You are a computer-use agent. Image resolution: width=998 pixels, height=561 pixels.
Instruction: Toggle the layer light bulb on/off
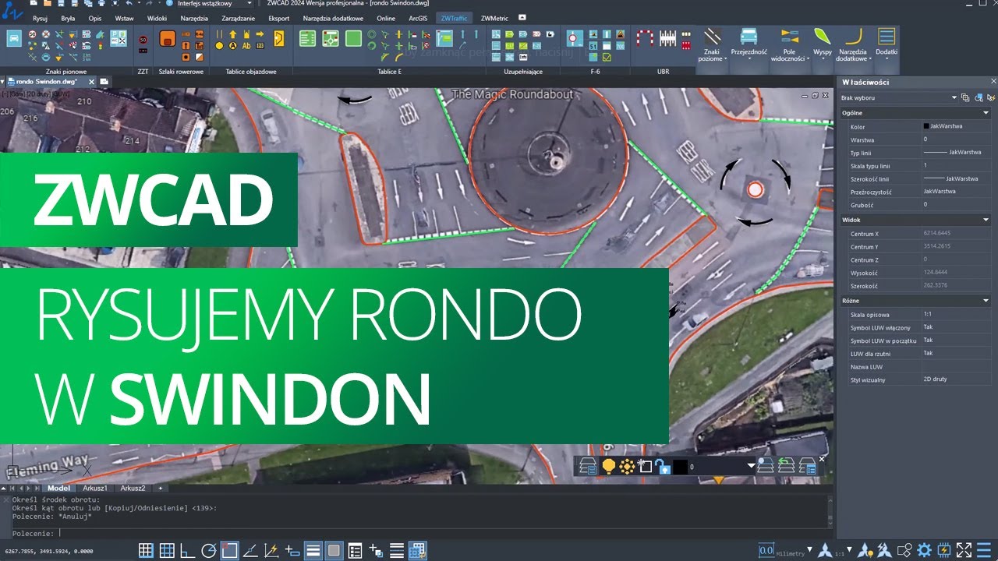click(x=609, y=466)
